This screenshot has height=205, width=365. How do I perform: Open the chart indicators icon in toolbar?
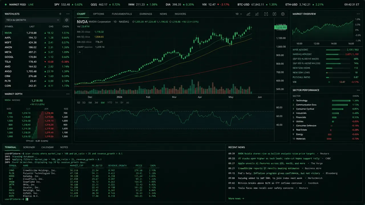point(249,14)
